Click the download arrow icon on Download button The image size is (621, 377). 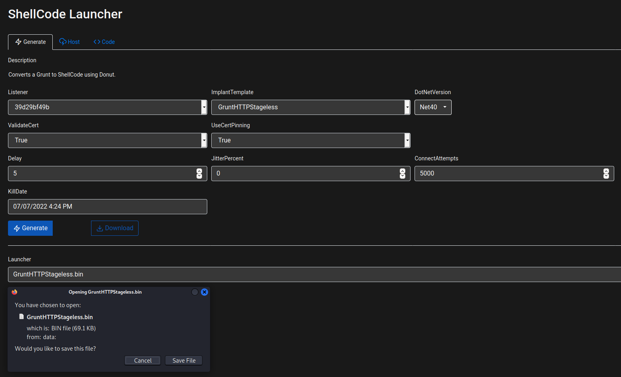click(100, 228)
